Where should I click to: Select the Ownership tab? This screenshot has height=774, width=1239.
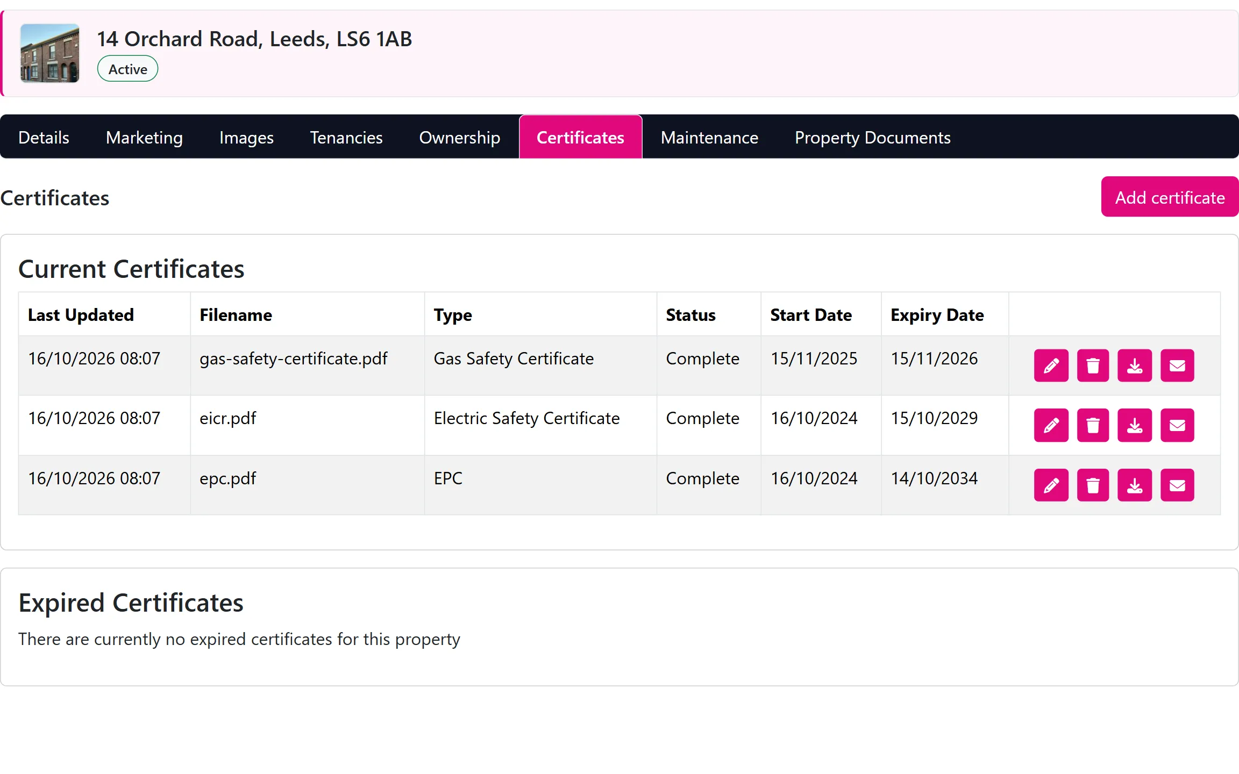pyautogui.click(x=460, y=138)
